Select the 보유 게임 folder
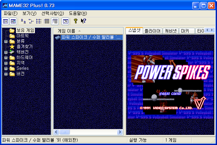The image size is (217, 145). click(25, 30)
